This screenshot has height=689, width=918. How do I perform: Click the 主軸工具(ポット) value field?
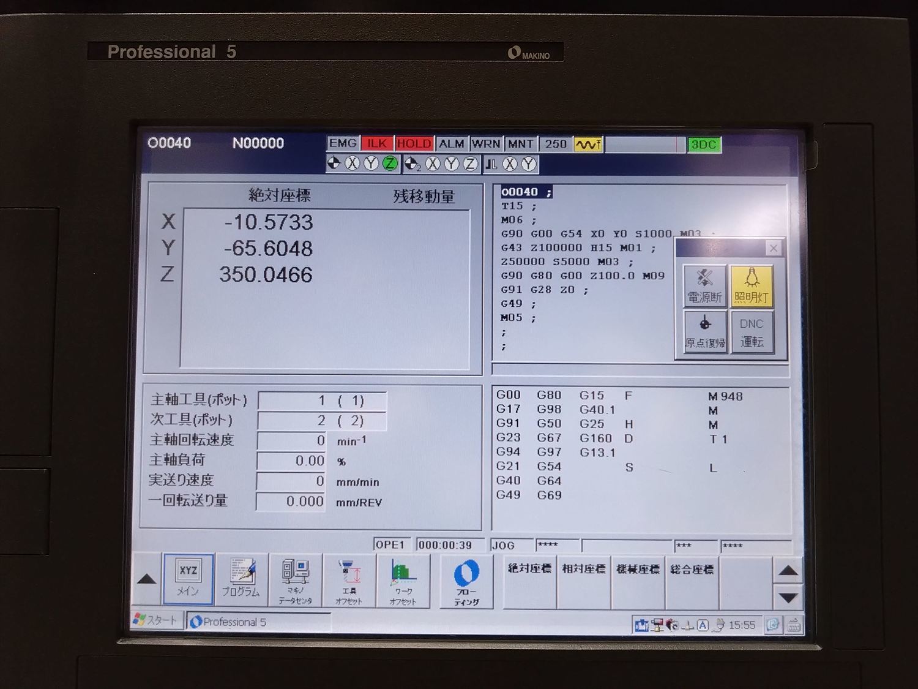(x=322, y=401)
